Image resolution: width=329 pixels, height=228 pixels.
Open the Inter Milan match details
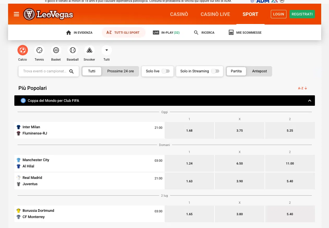coord(89,130)
